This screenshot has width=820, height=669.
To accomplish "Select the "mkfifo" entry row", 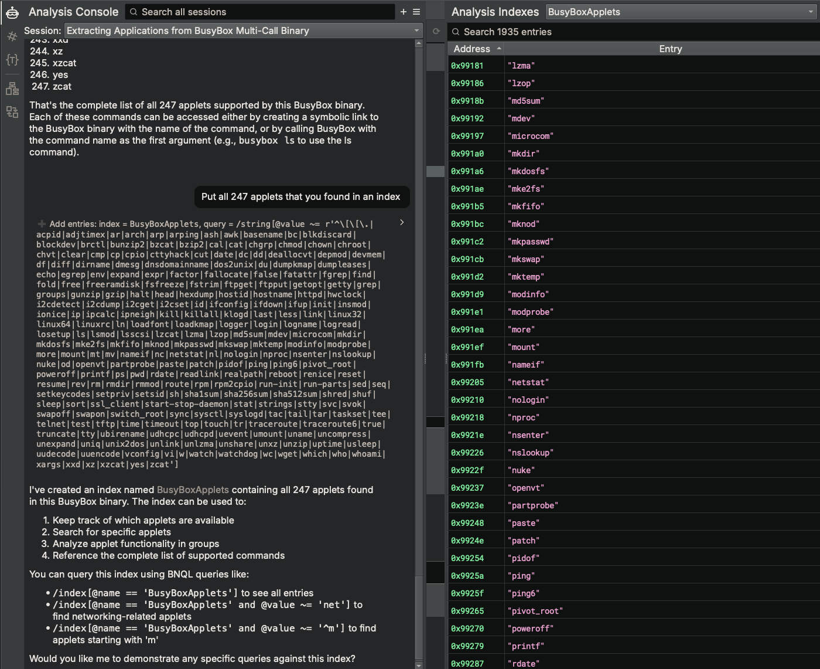I will 634,206.
